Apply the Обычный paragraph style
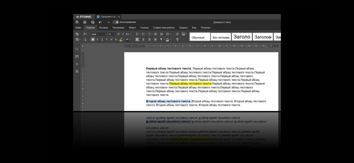 [x=200, y=37]
